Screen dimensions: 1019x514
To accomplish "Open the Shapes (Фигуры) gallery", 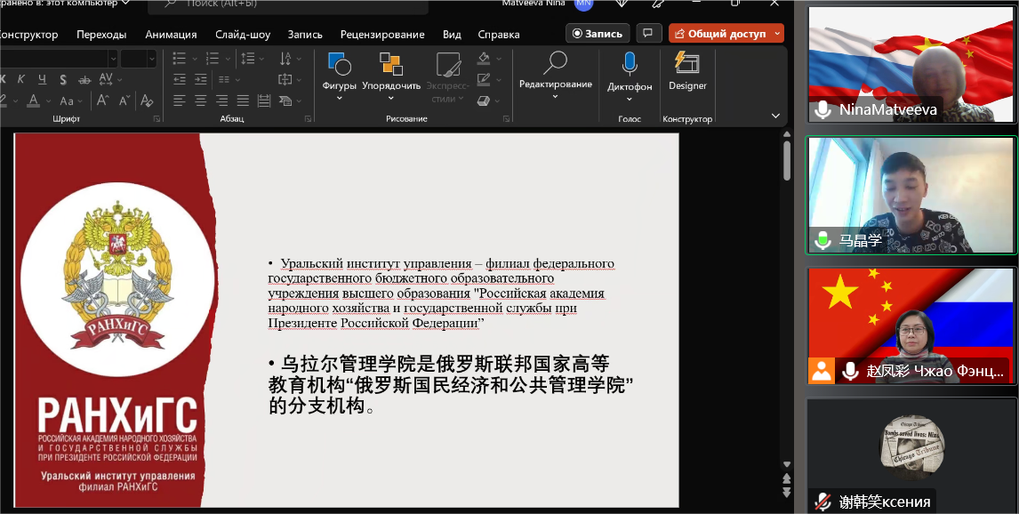I will [340, 77].
